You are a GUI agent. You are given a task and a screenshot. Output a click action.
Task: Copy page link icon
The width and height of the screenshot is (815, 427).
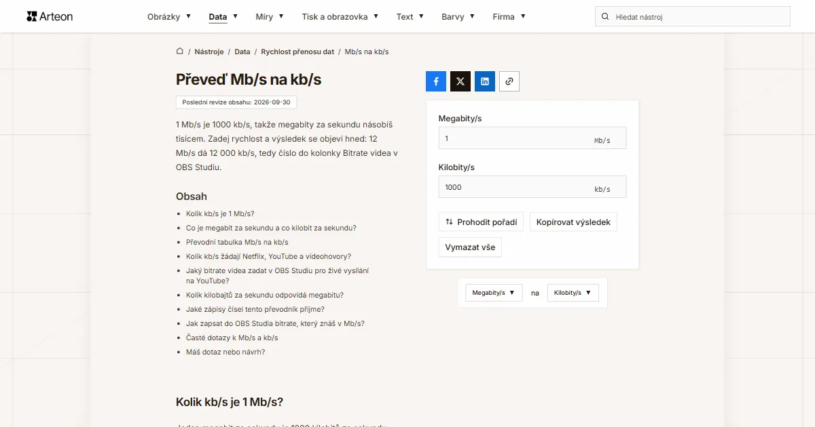tap(509, 81)
